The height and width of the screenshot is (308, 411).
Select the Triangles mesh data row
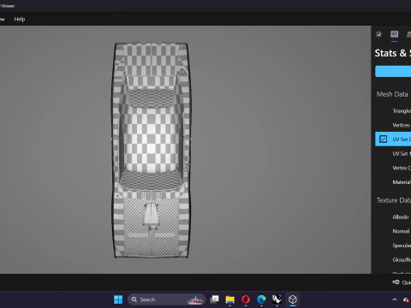393,110
